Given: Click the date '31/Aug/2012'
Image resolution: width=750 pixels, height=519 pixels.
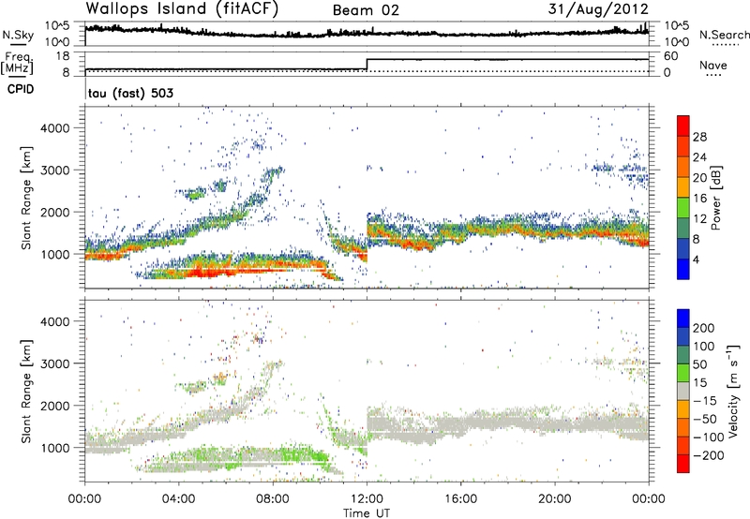Looking at the screenshot, I should click(x=598, y=9).
